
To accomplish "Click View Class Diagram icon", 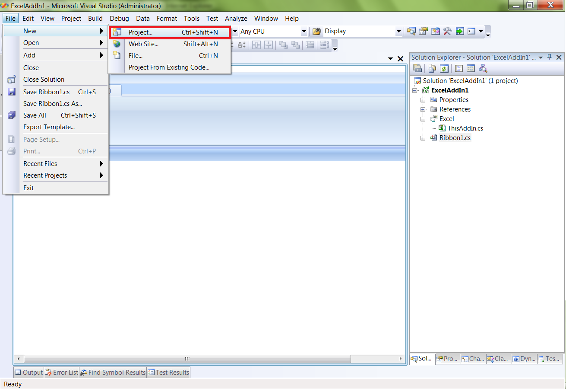I will point(483,68).
